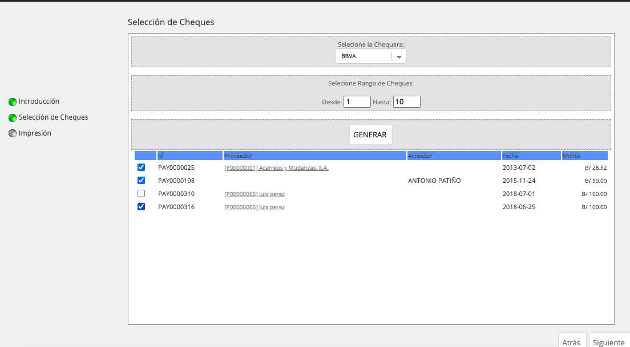Image resolution: width=630 pixels, height=347 pixels.
Task: Click the date 2015-11-24
Action: tap(519, 181)
